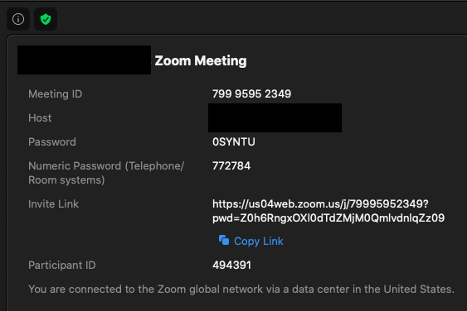Select the Meeting ID number 799 9595 2349

click(251, 93)
